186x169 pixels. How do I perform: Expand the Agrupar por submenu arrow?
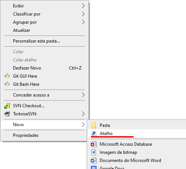[x=83, y=22]
